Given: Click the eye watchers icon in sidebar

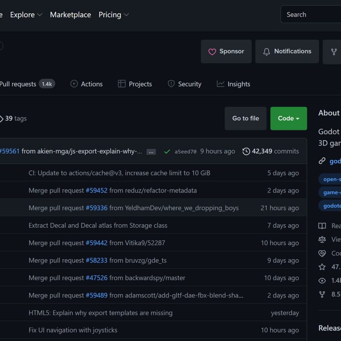Looking at the screenshot, I should coord(322,281).
